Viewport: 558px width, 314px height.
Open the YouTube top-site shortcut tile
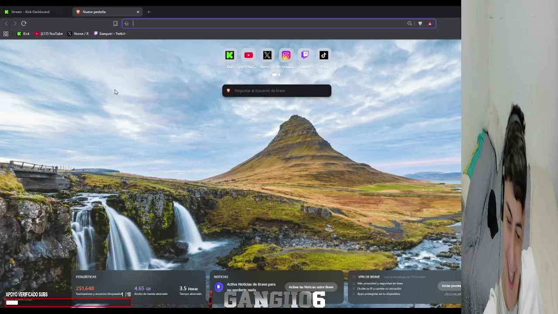click(x=248, y=55)
